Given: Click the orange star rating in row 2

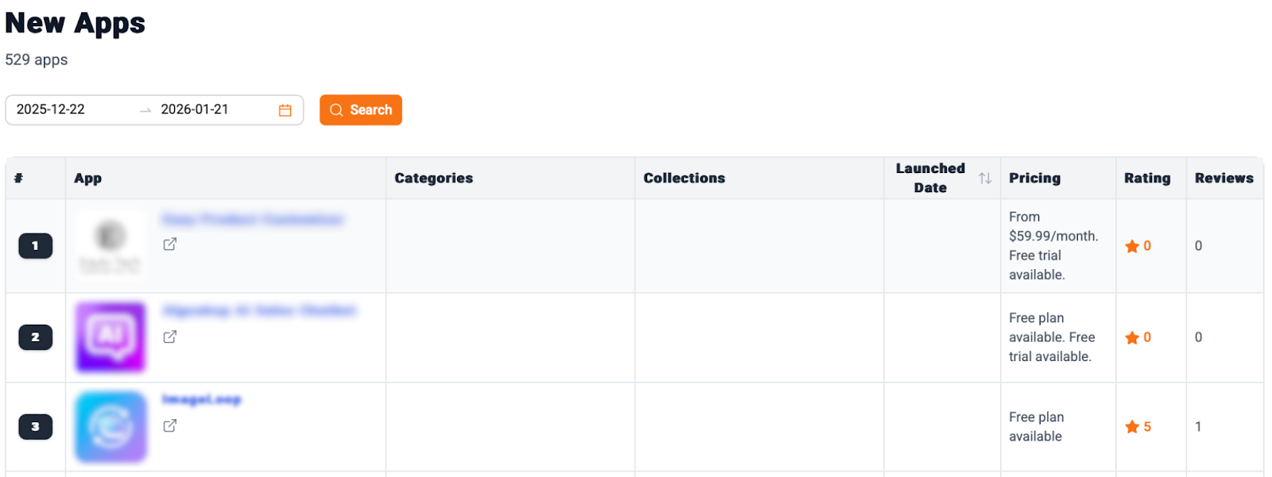Looking at the screenshot, I should coord(1132,338).
